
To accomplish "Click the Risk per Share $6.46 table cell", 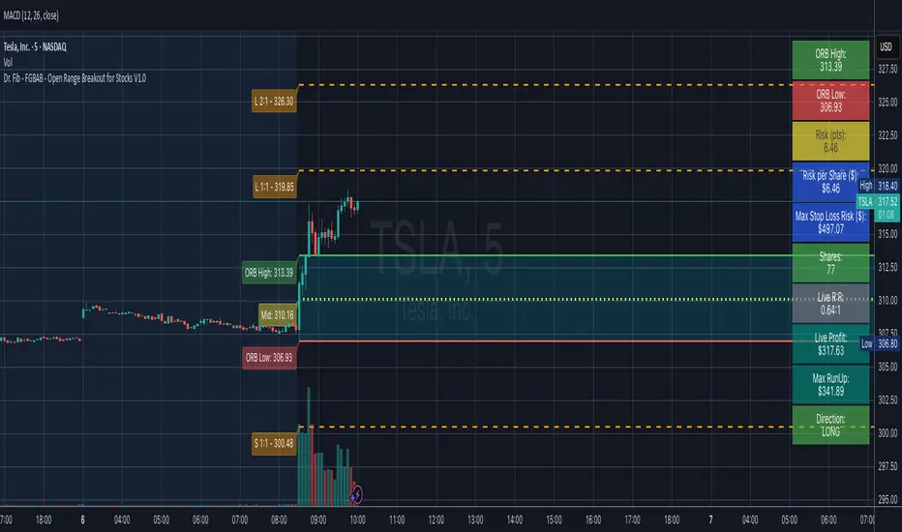I will coord(830,182).
